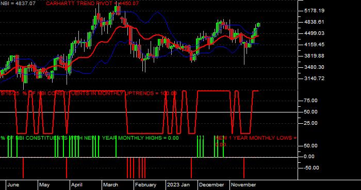Select the June month label
Image resolution: width=361 pixels, height=190 pixels.
pyautogui.click(x=13, y=185)
